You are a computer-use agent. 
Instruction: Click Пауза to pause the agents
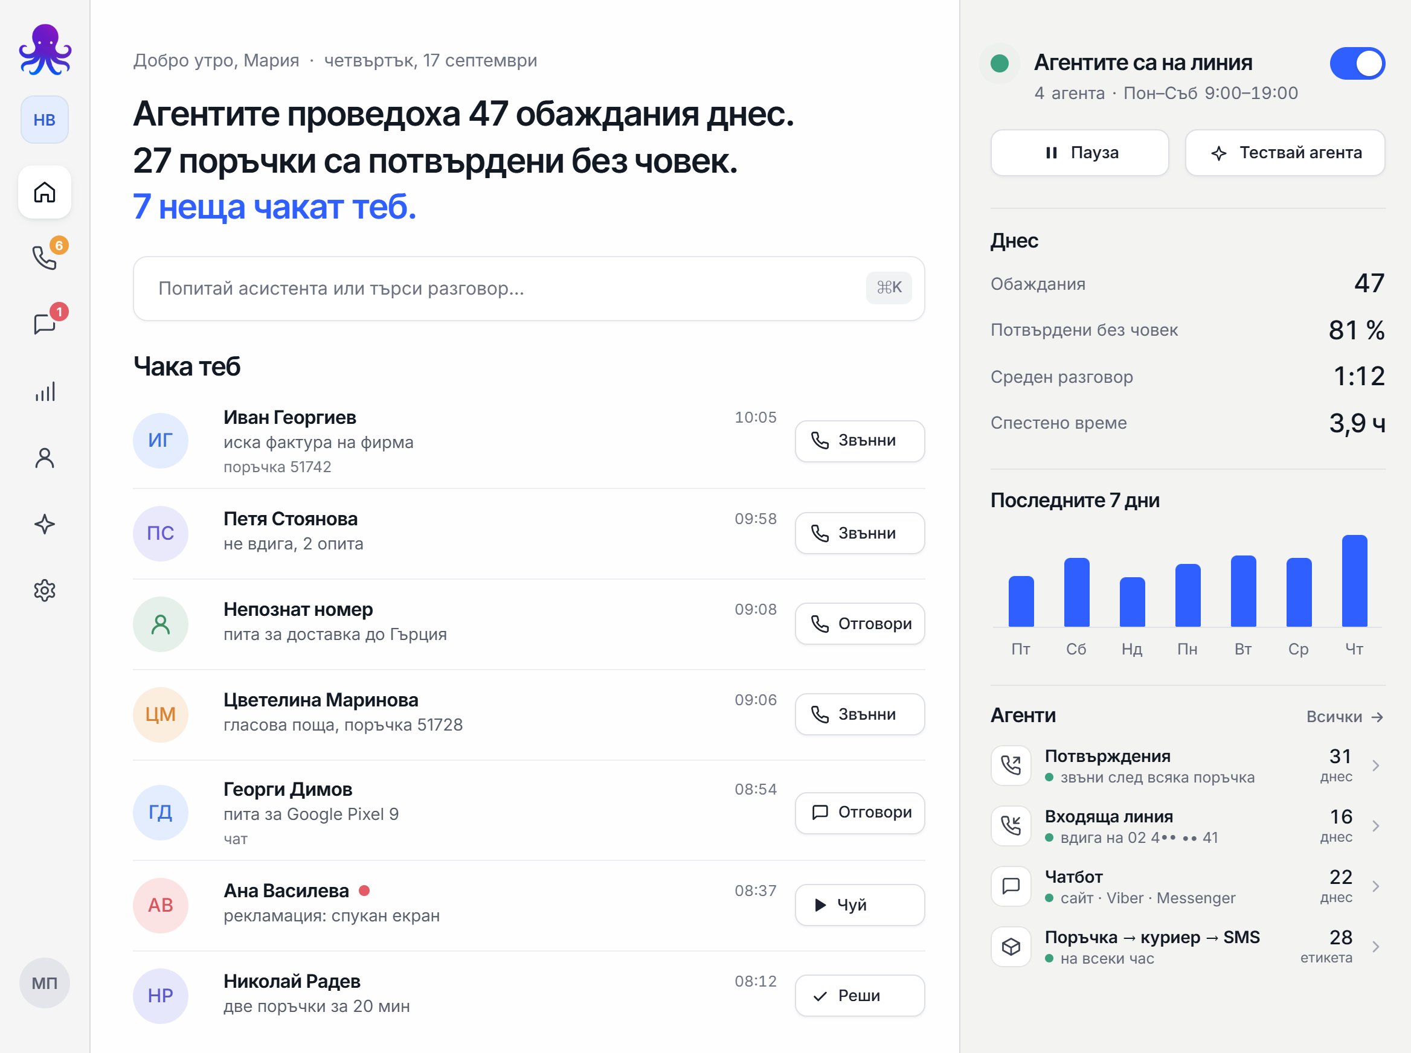(x=1079, y=153)
